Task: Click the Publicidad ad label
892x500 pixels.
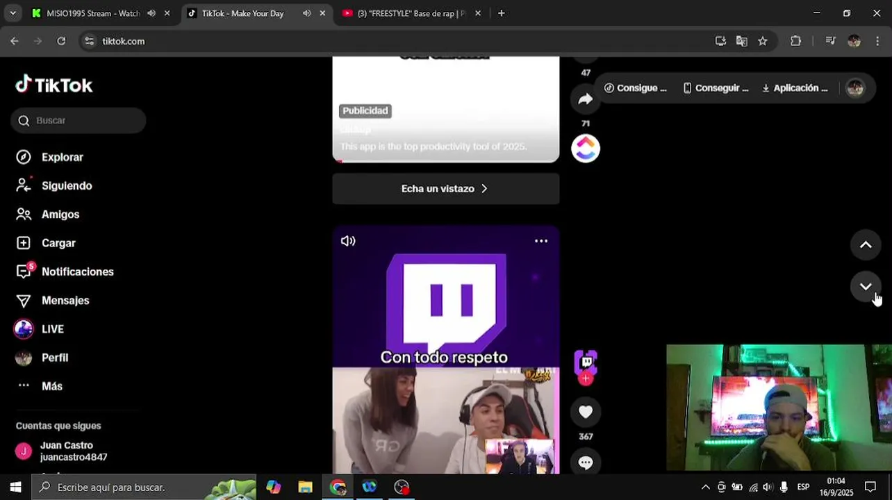Action: tap(365, 111)
